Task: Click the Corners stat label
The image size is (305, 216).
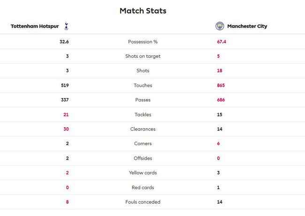Action: (143, 144)
